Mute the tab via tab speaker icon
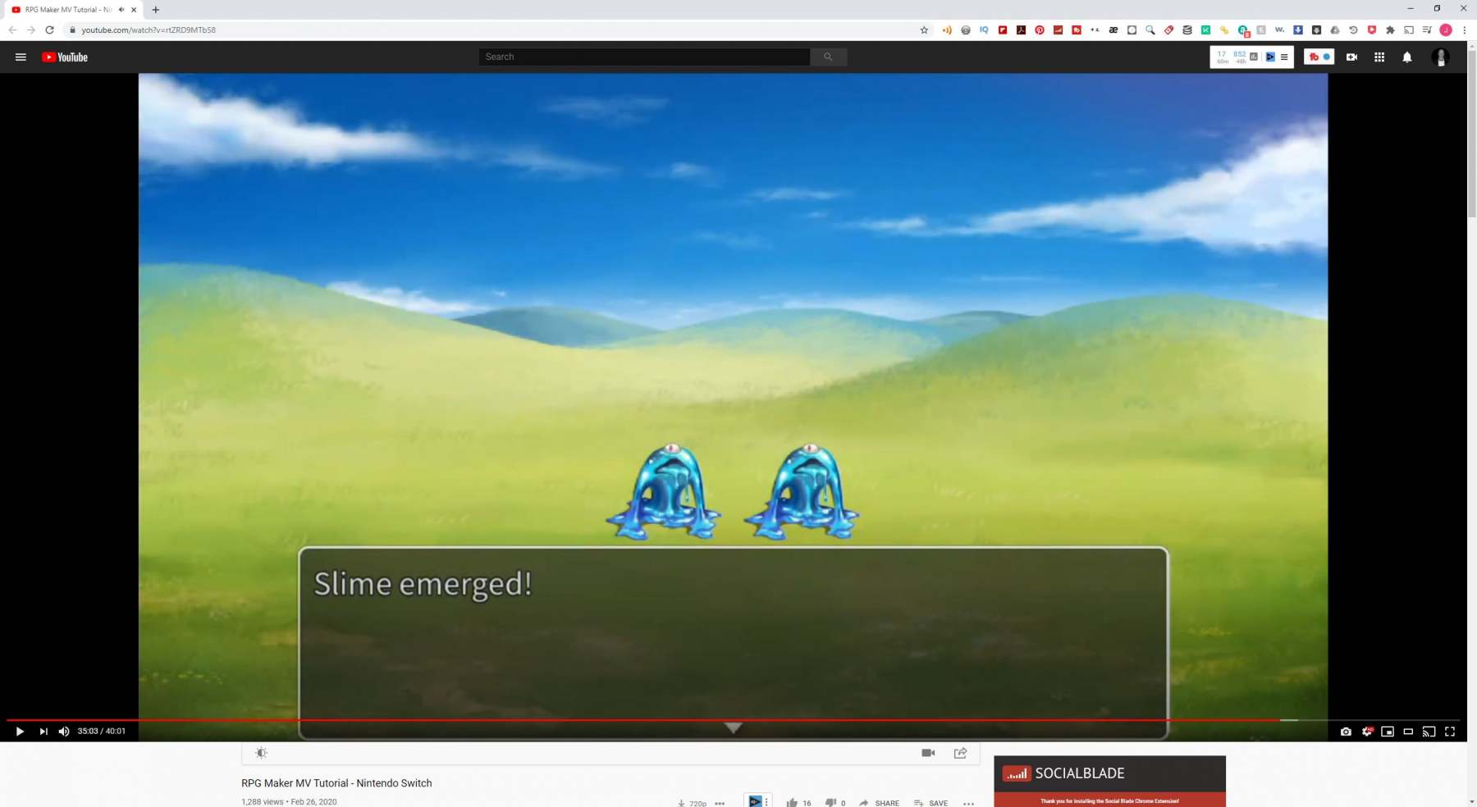 (x=121, y=10)
